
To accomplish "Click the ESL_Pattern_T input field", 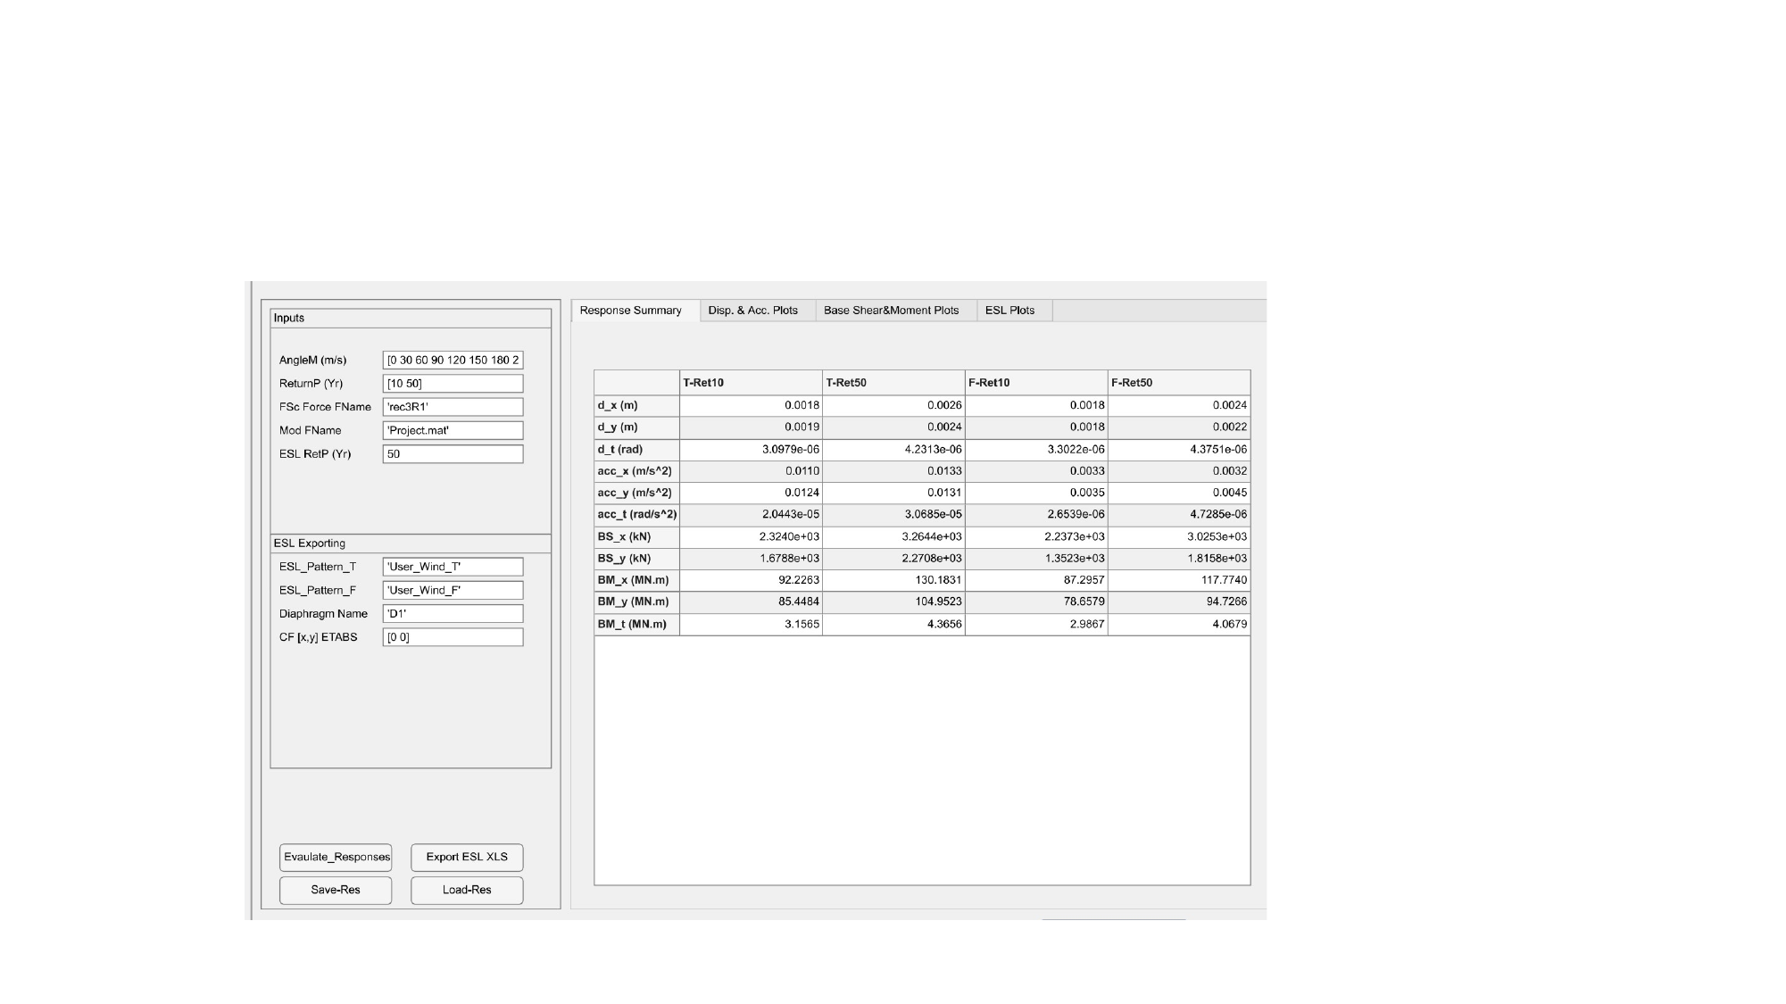I will (x=453, y=567).
